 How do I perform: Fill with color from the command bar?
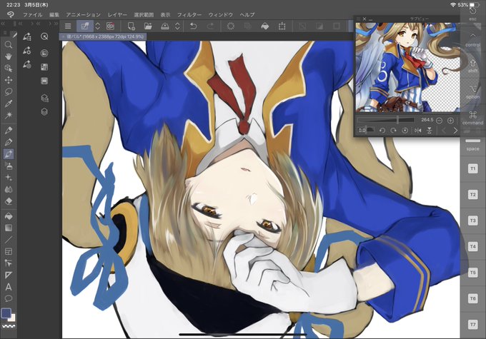coord(265,26)
